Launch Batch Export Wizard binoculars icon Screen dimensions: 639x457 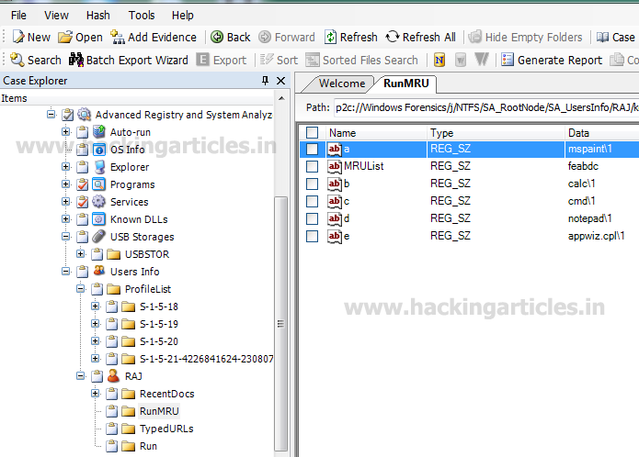76,60
